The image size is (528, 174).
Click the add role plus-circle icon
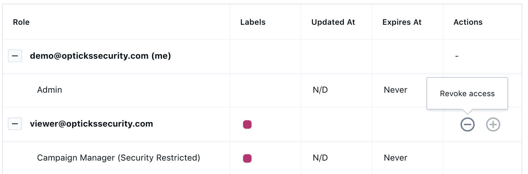coord(493,124)
